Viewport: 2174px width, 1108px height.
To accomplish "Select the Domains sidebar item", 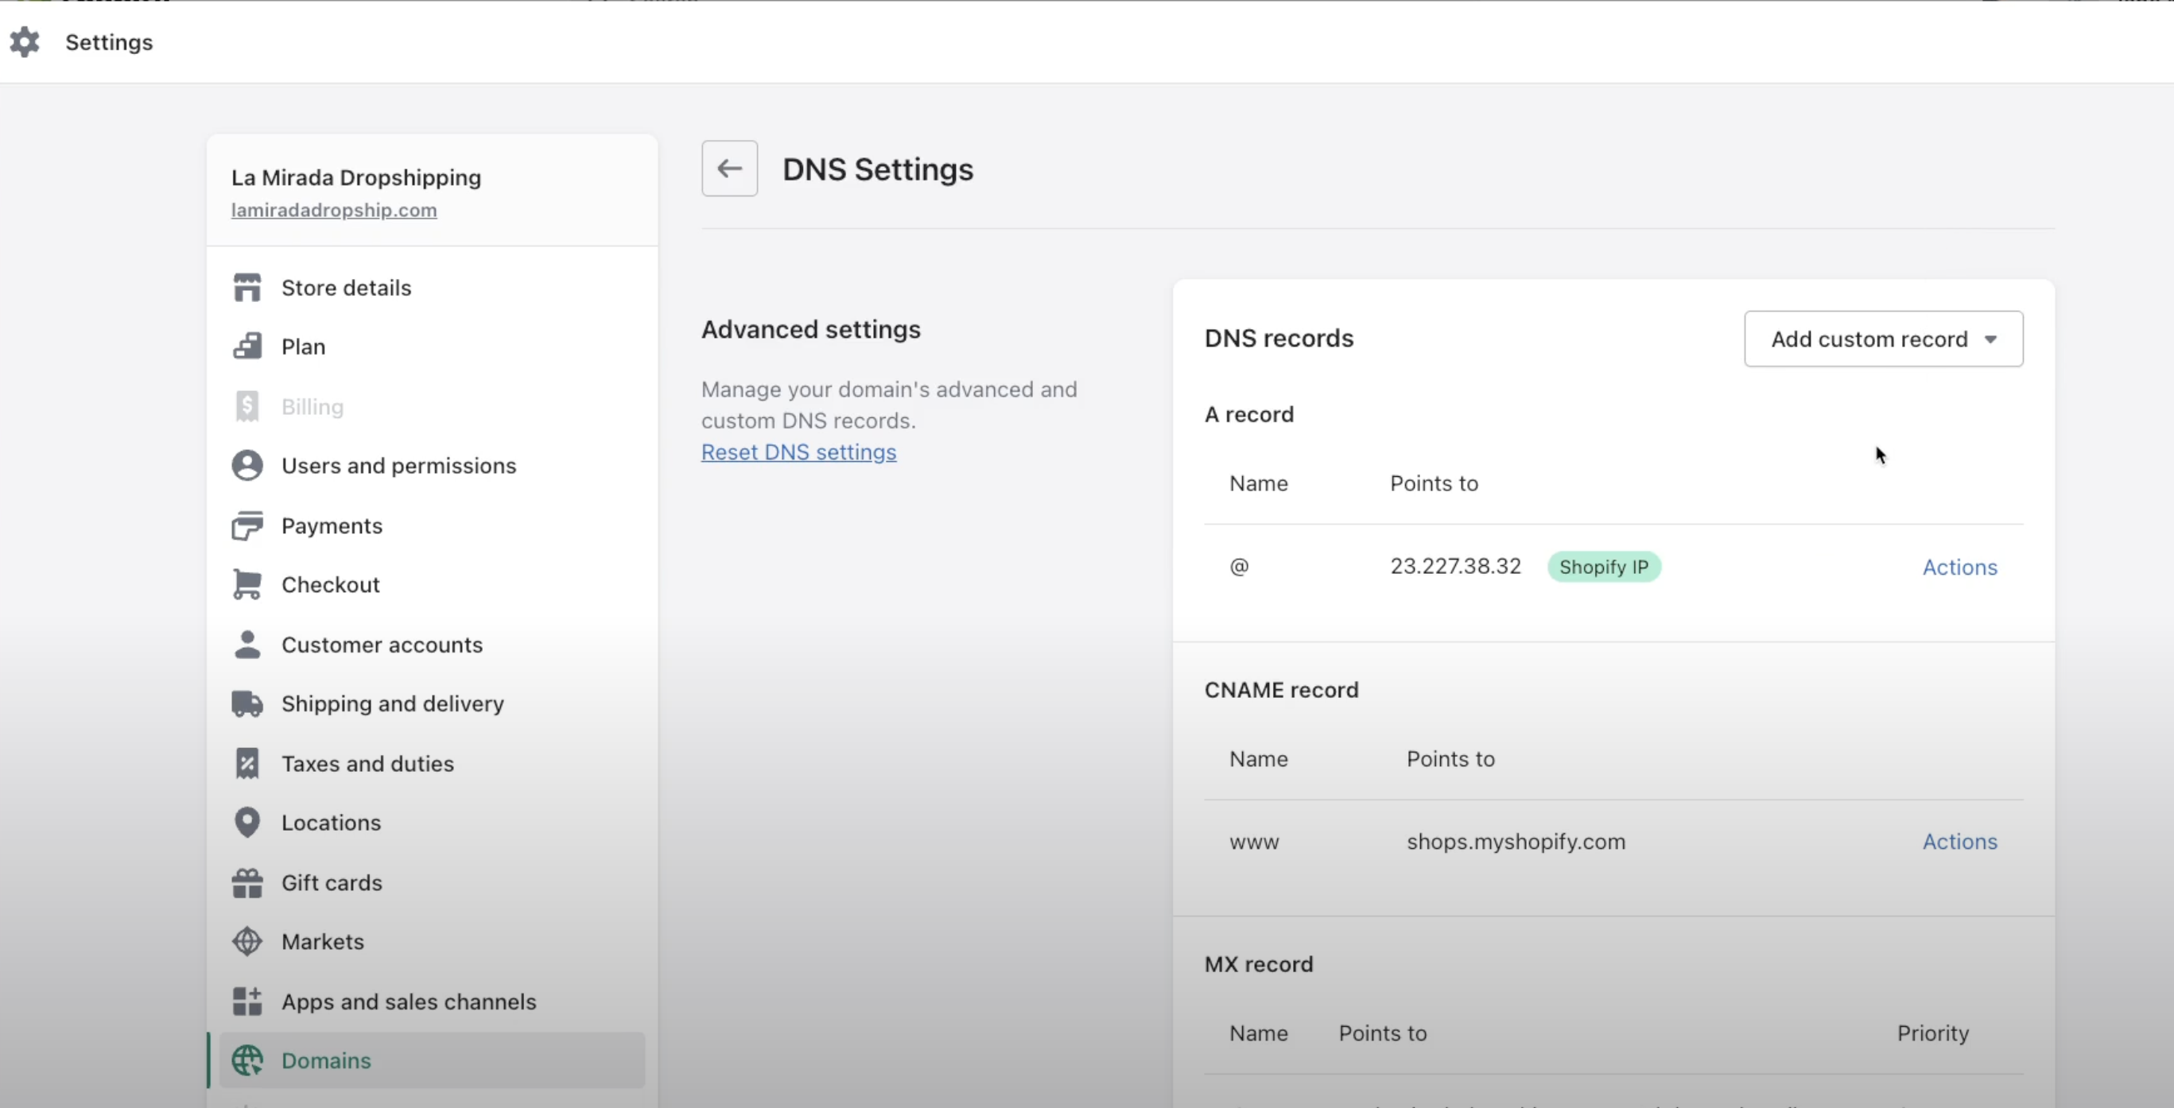I will point(327,1061).
